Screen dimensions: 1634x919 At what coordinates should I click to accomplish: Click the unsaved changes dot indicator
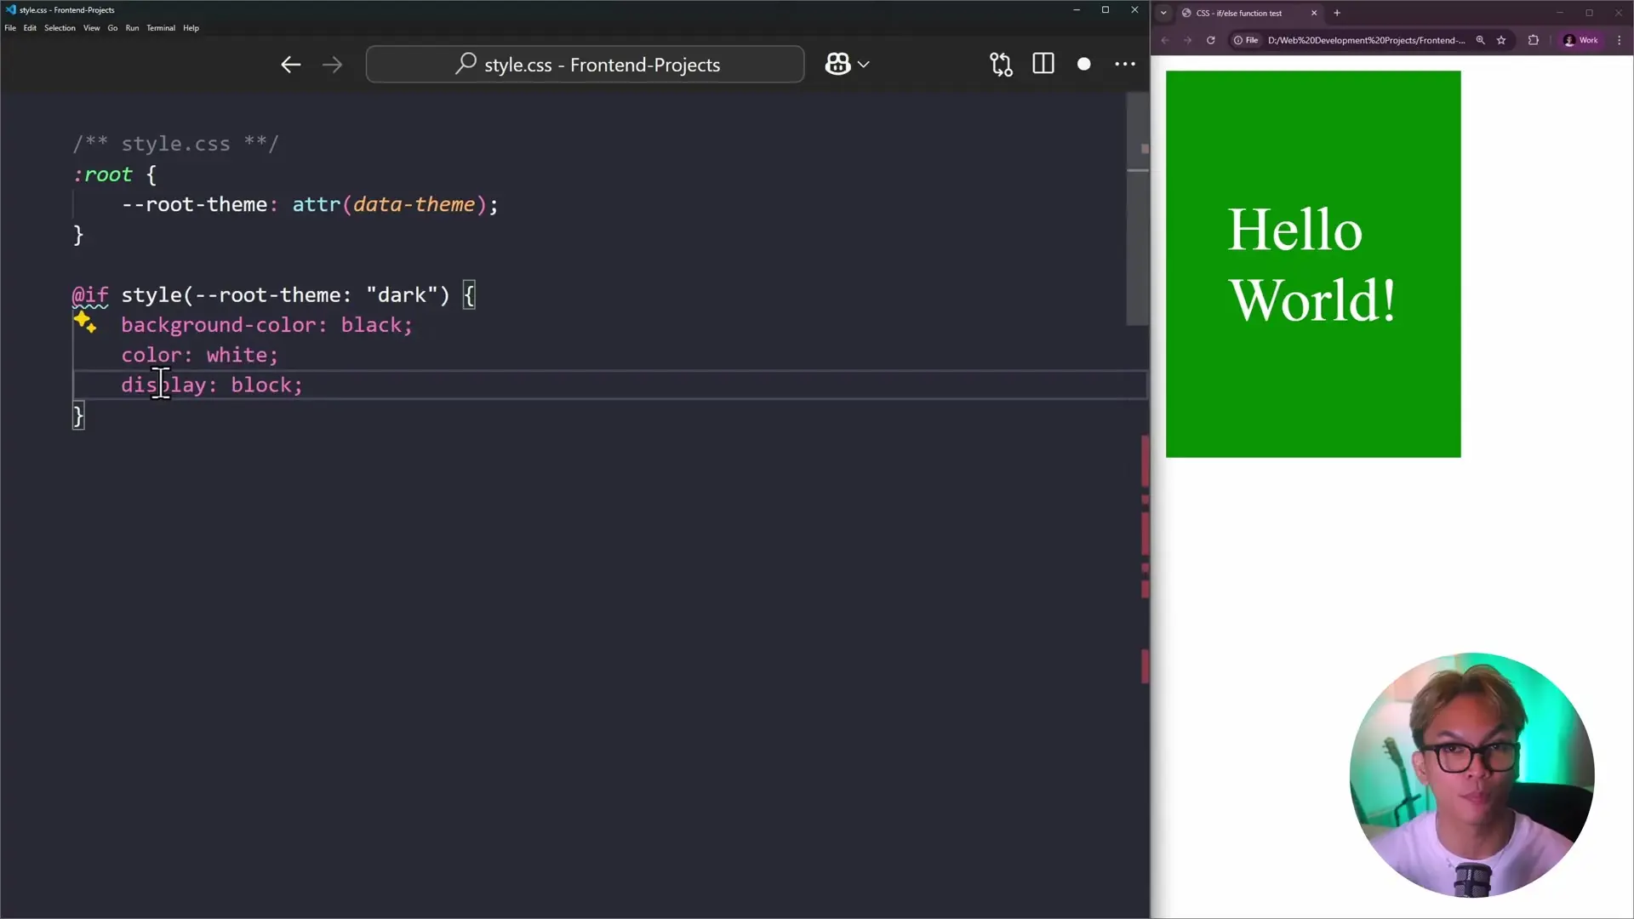[x=1084, y=64]
